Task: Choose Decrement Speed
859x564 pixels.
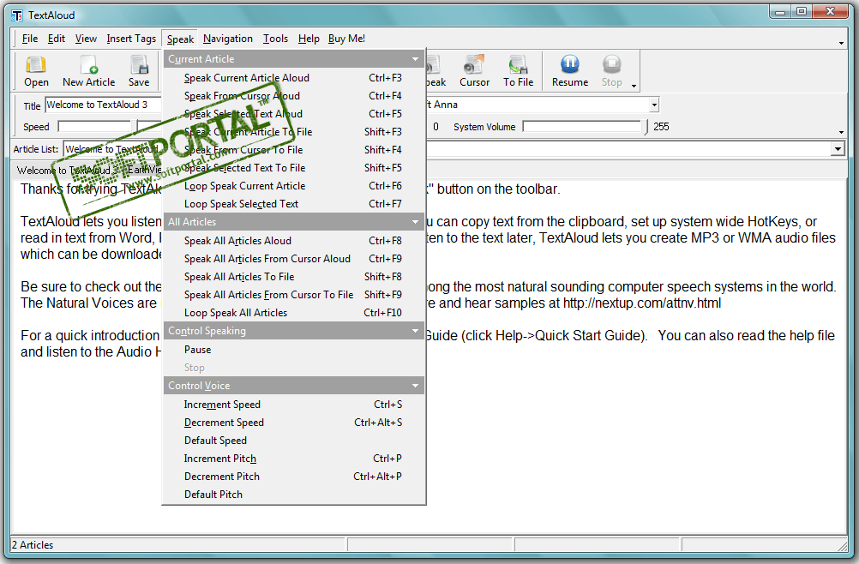Action: (x=294, y=423)
